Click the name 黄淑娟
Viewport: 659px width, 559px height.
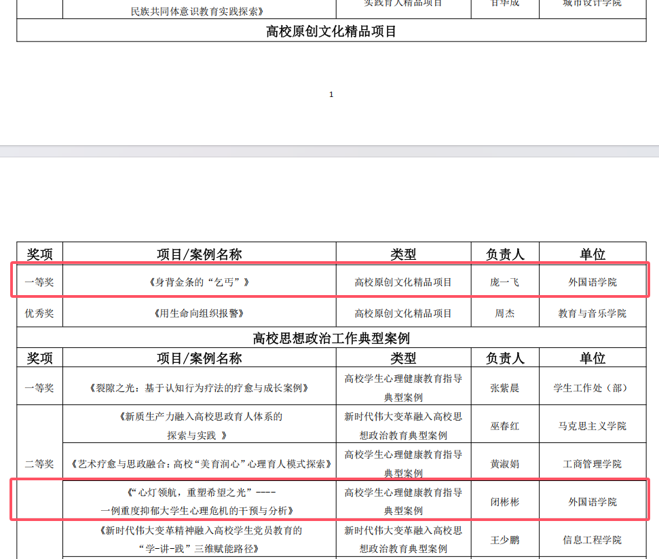[x=504, y=464]
